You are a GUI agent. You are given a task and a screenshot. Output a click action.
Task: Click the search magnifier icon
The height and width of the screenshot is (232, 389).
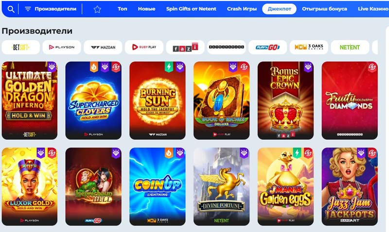click(x=11, y=9)
